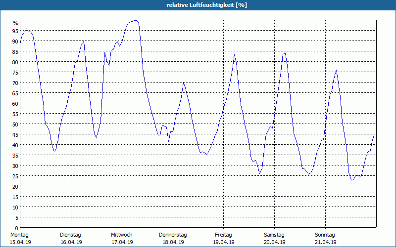Click the date label 19.04.19
Screen dimensions: 396x247
[x=224, y=242]
